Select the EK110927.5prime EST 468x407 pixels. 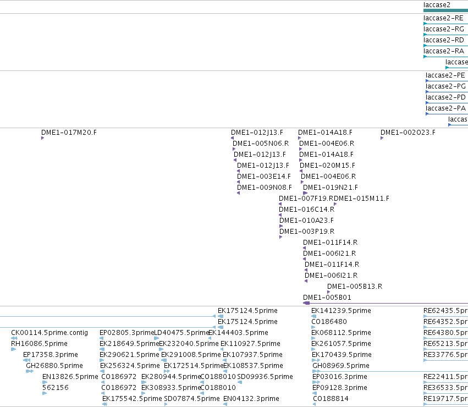[250, 344]
